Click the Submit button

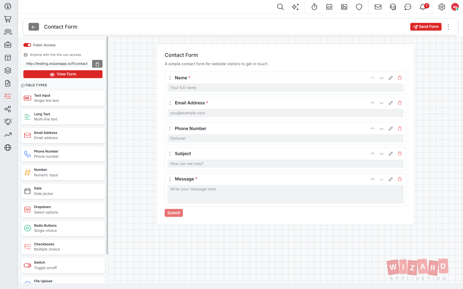(174, 213)
